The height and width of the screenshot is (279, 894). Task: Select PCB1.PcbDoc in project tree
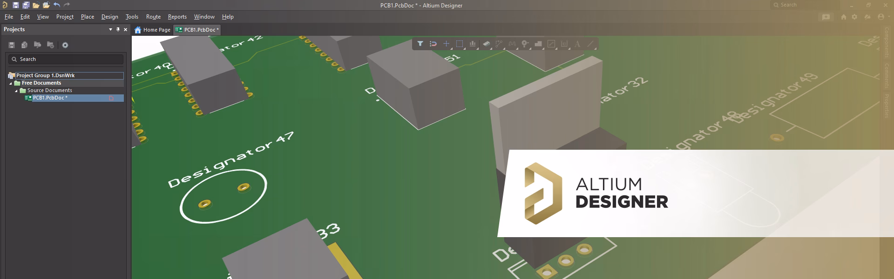coord(50,98)
